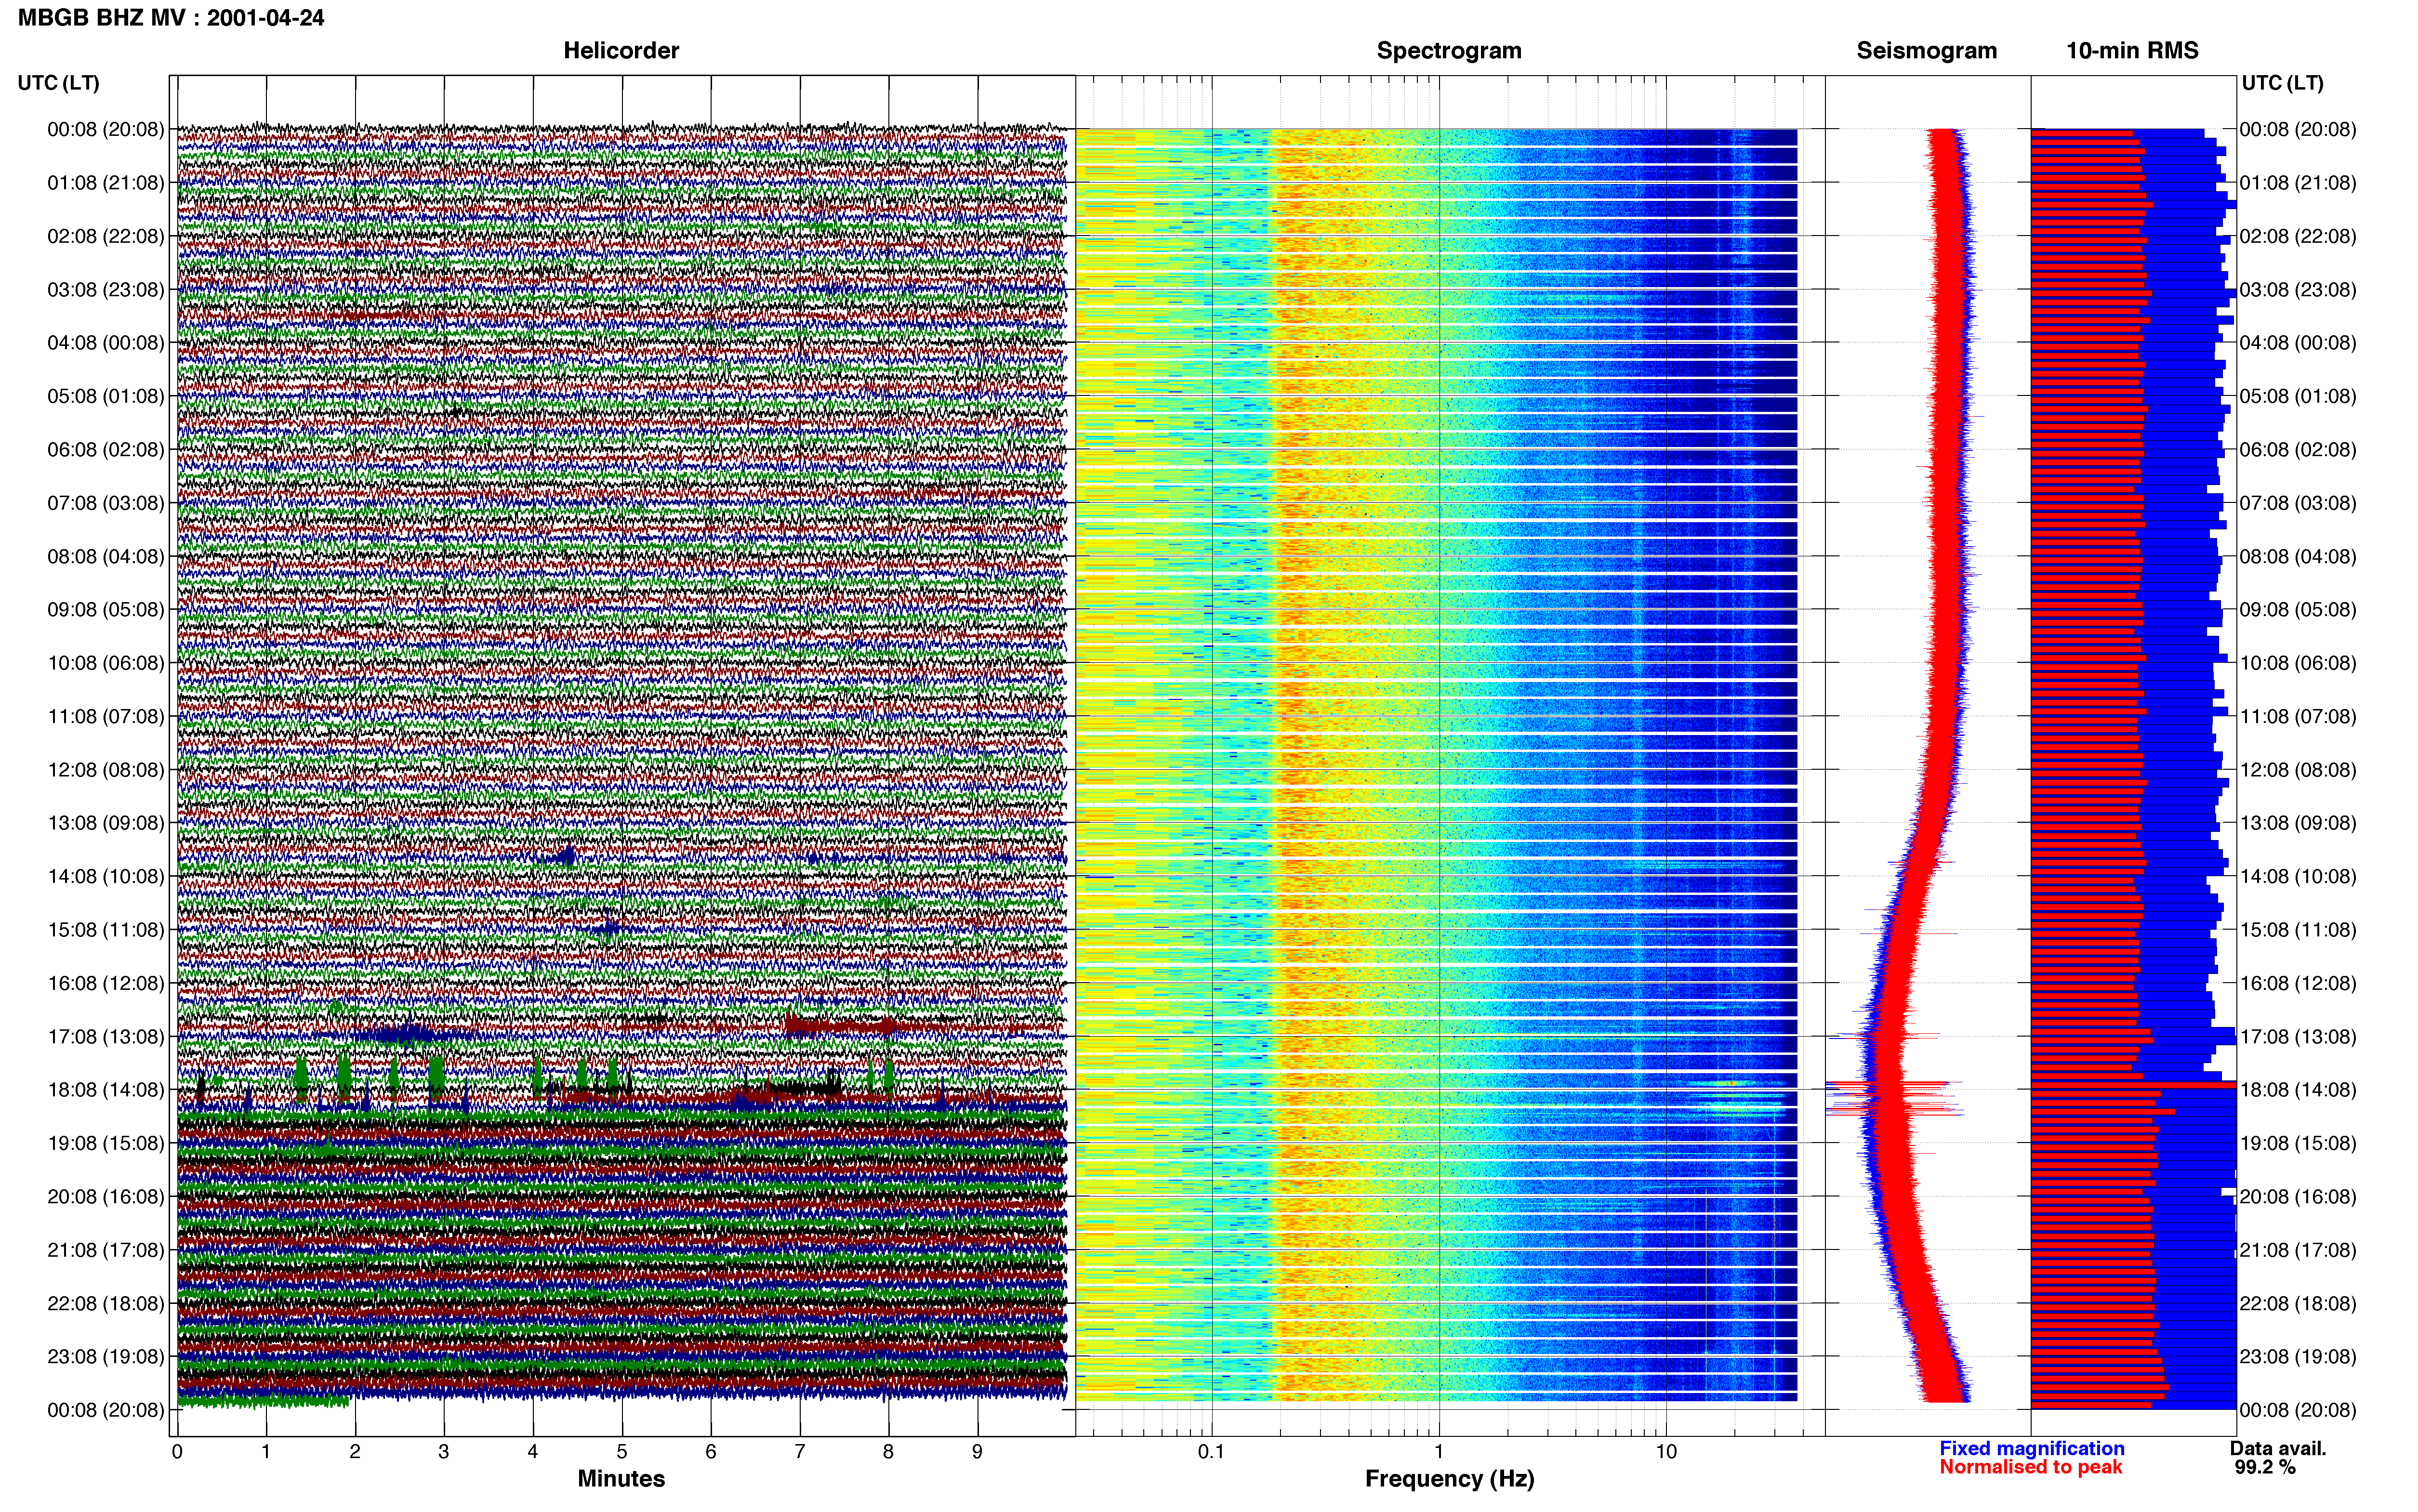The height and width of the screenshot is (1512, 2418).
Task: Click the plot title MBGB BHZ MV : 2001-04-24
Action: [x=171, y=17]
